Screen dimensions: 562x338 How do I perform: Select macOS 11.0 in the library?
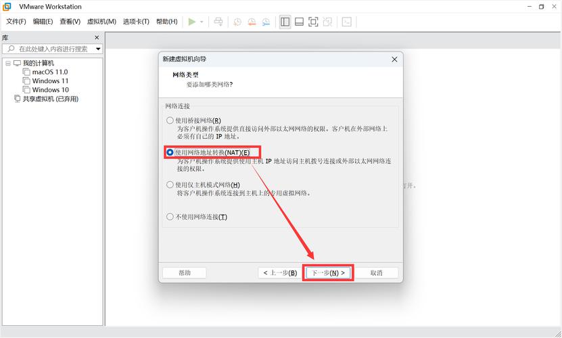(50, 72)
